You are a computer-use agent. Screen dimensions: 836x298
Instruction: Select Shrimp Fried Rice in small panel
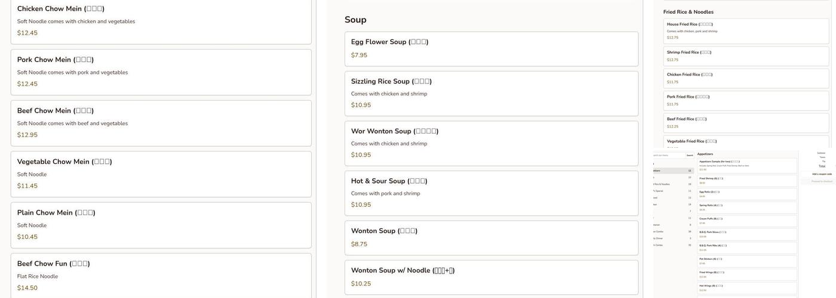[x=746, y=55]
